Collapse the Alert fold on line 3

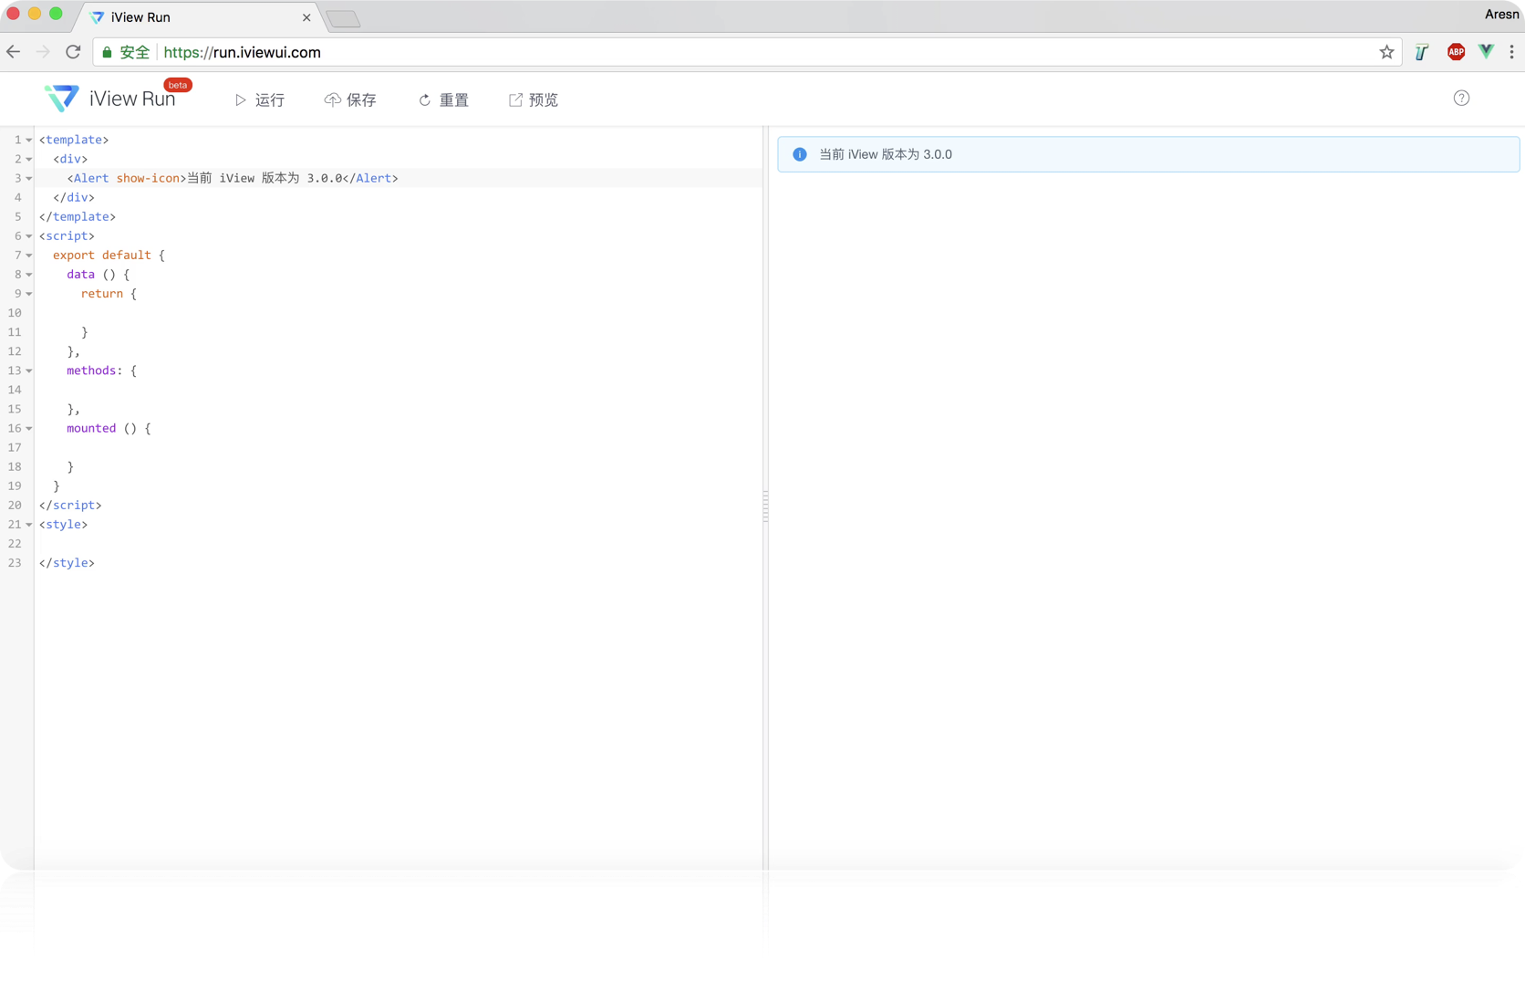tap(29, 178)
